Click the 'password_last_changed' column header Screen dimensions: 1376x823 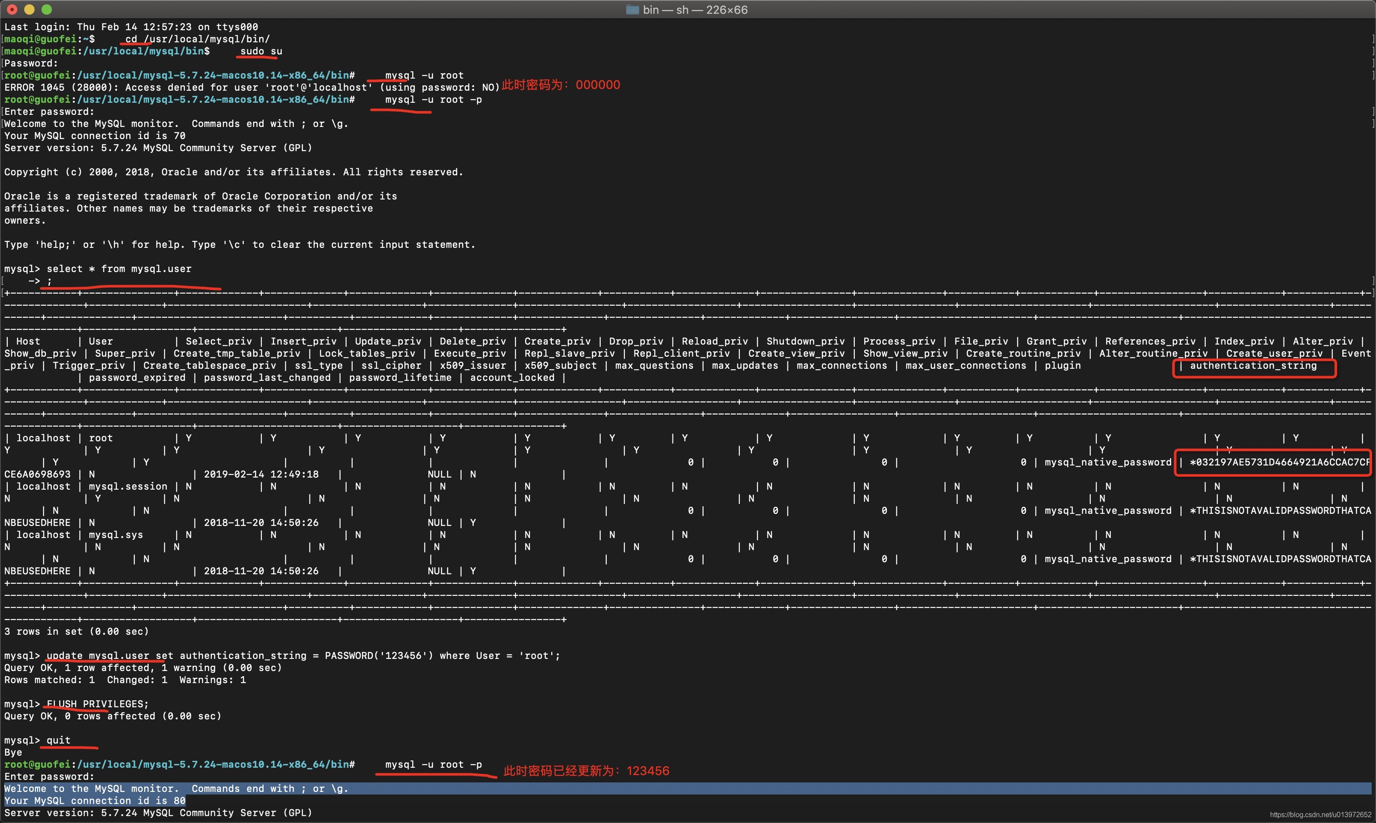[267, 378]
